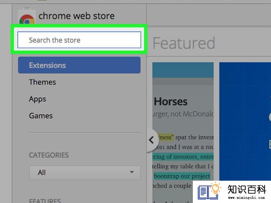
Task: Open the Horses featured extension card
Action: point(183,133)
